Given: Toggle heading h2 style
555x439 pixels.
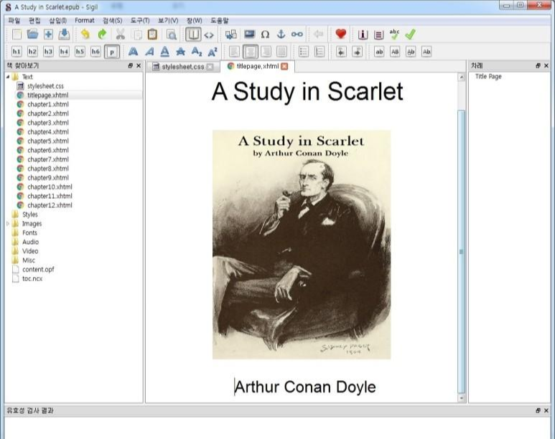Looking at the screenshot, I should coord(32,52).
